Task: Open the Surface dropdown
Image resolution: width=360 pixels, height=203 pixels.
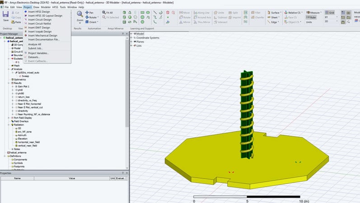Action: (x=281, y=13)
